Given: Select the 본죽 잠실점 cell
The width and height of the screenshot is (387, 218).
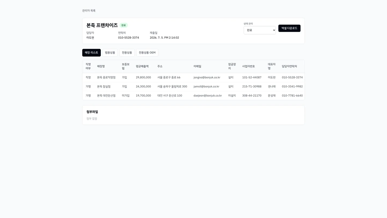Looking at the screenshot, I should (104, 87).
